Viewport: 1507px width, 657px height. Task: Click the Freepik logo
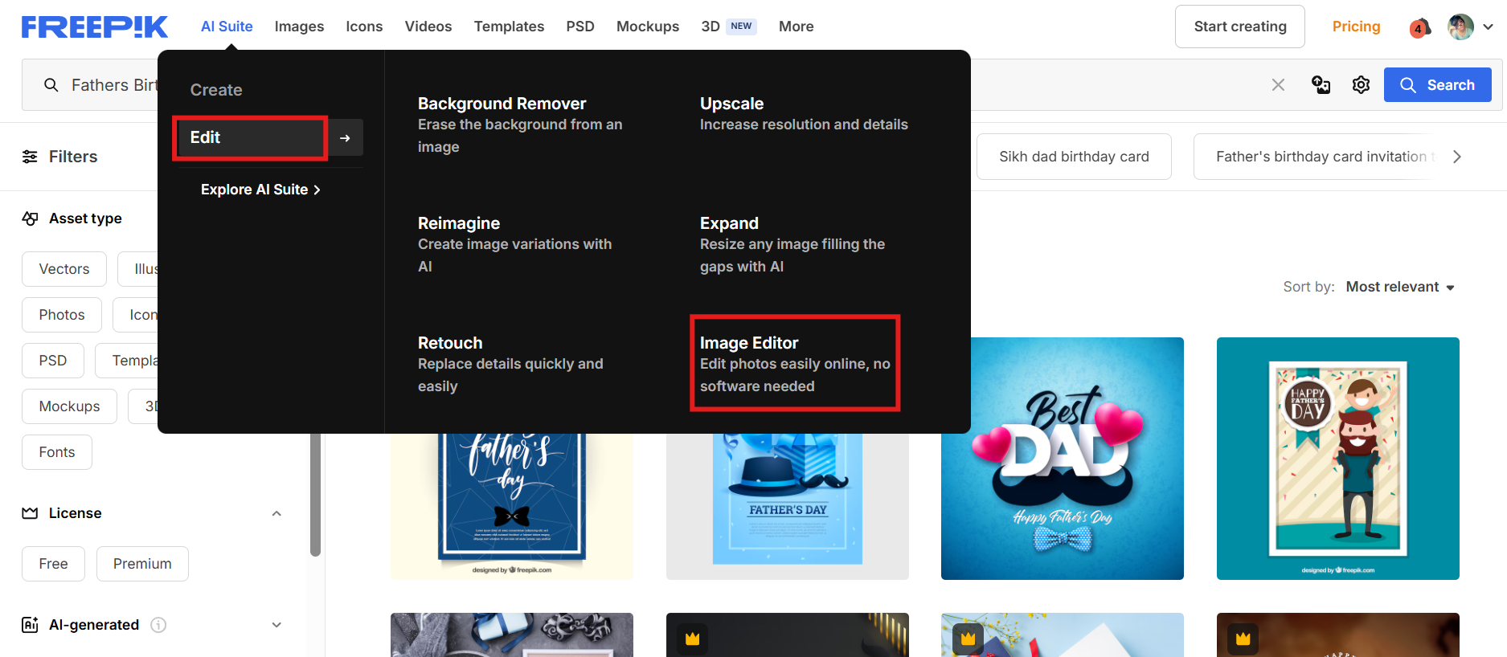click(95, 27)
